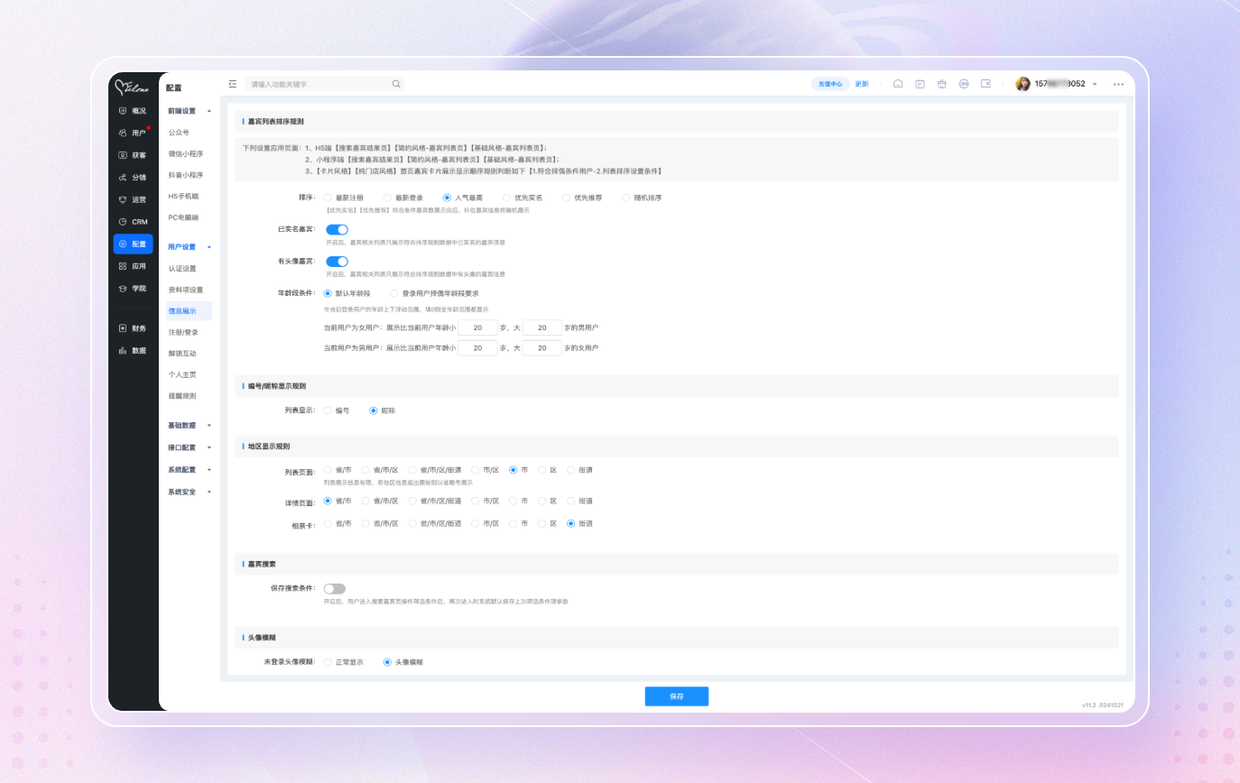Edit the male-user older age field
This screenshot has width=1240, height=783.
click(x=542, y=347)
